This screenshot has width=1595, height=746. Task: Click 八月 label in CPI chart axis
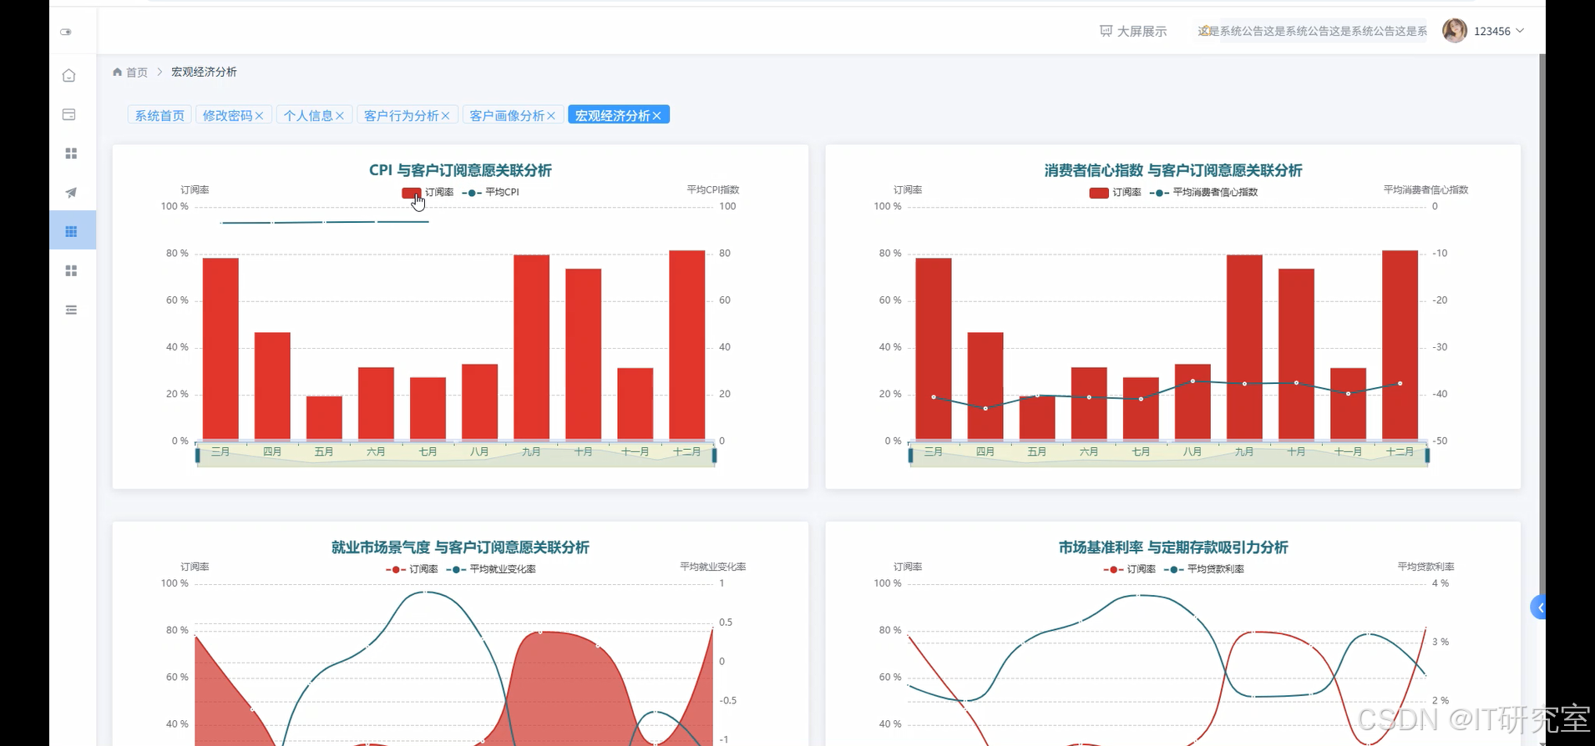click(479, 452)
